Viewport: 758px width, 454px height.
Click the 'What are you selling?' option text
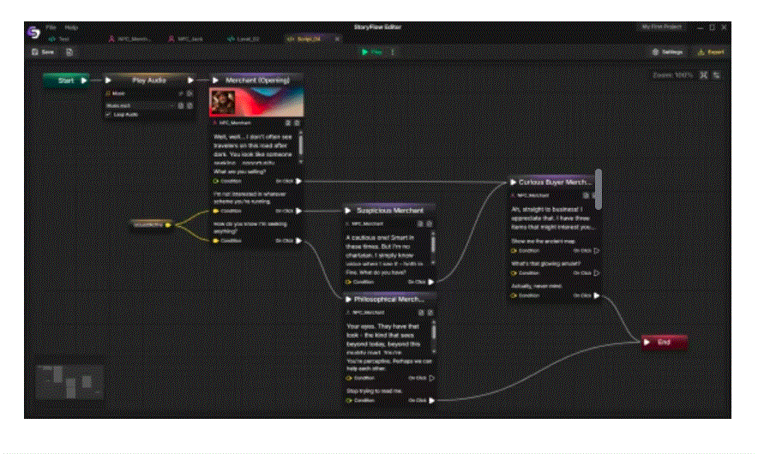pyautogui.click(x=240, y=171)
